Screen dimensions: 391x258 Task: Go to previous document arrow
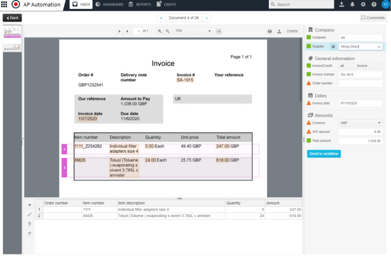(161, 18)
